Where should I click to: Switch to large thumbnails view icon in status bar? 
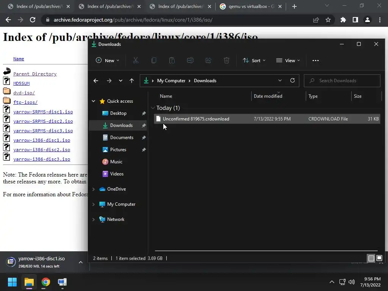pos(379,258)
